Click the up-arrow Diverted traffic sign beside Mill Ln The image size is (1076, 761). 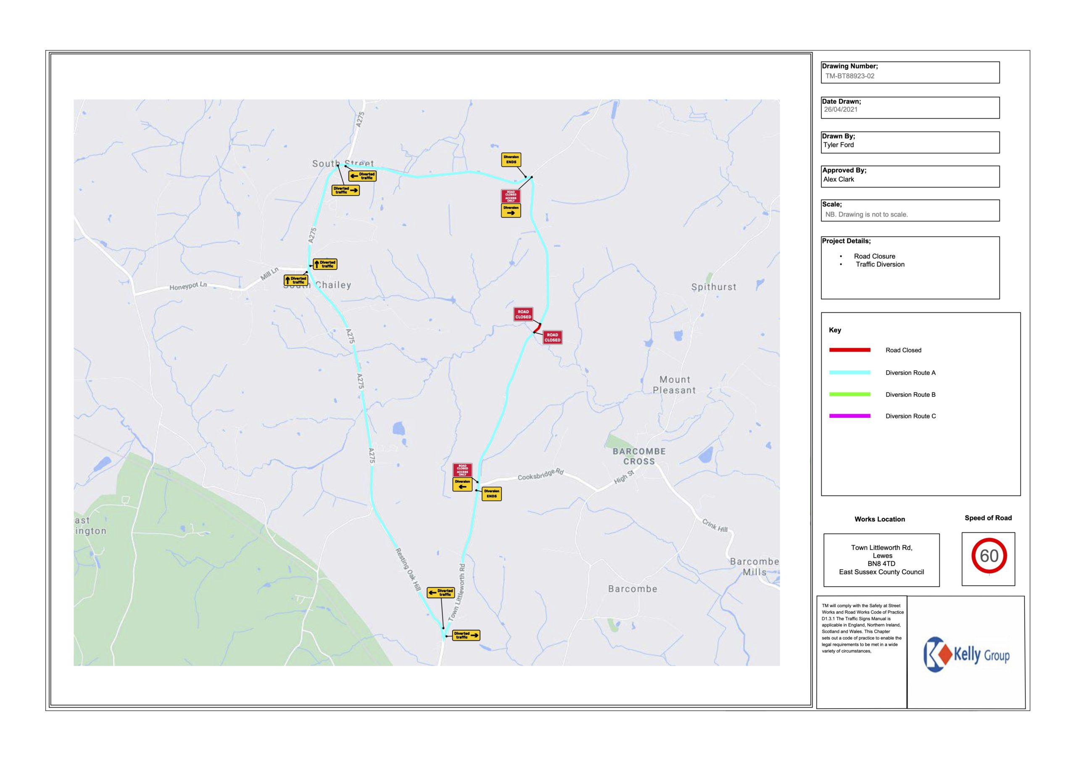(x=296, y=280)
